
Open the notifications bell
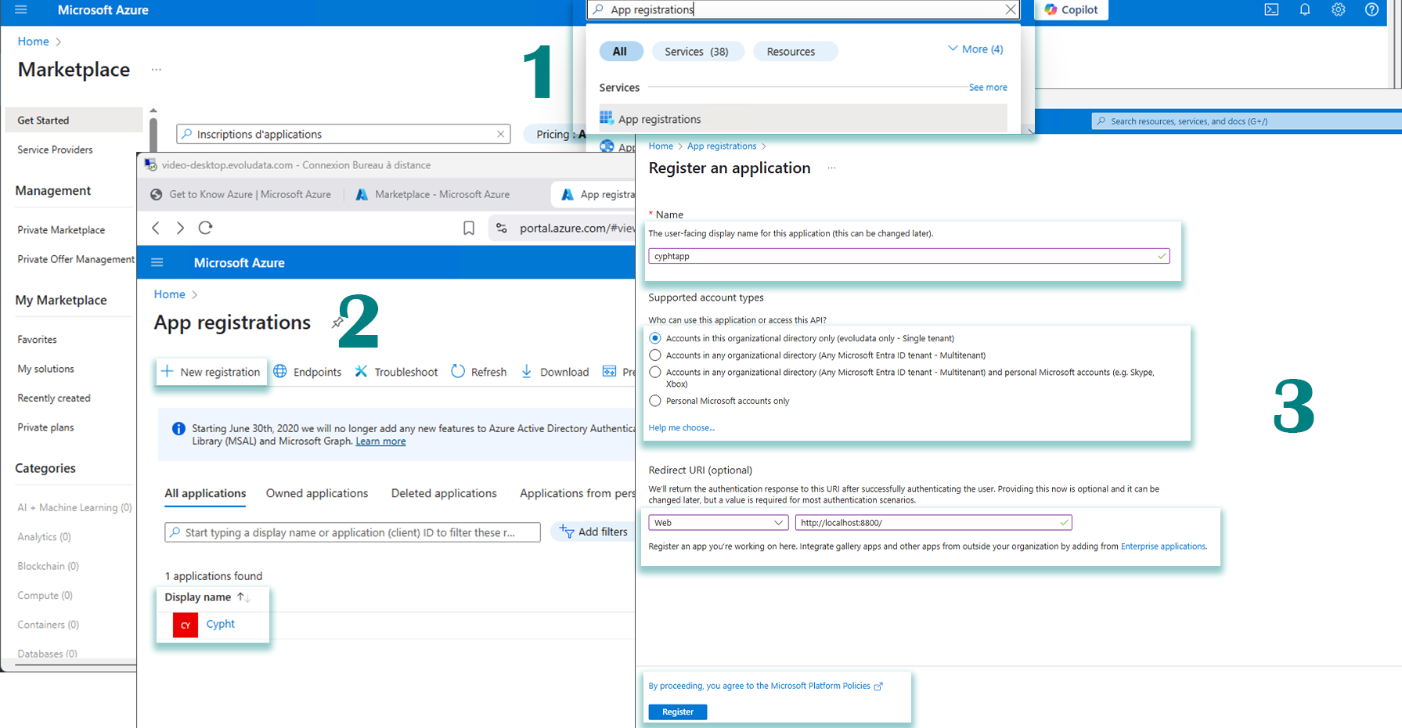(1305, 9)
